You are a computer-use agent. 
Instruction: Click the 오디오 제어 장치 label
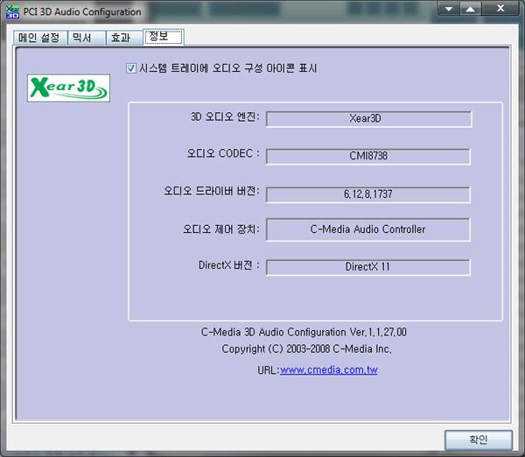coord(221,229)
